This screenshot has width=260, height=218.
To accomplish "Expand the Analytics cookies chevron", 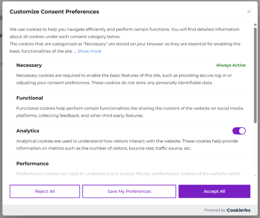I will click(x=11, y=131).
